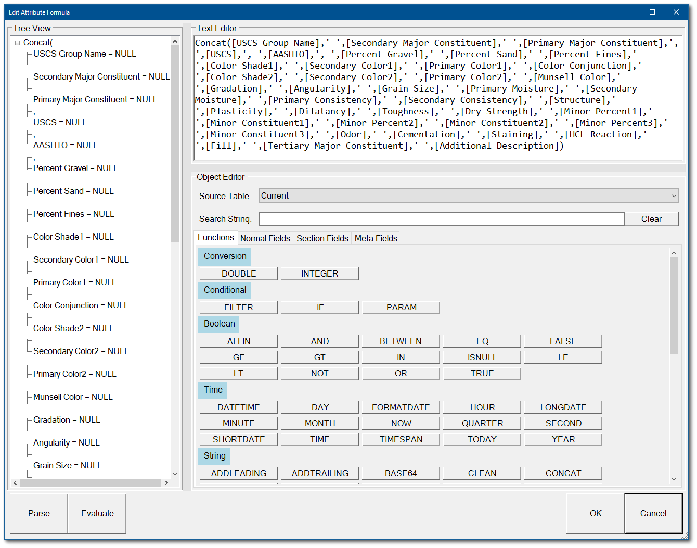Collapse the Concat( tree node
697x548 pixels.
[x=18, y=43]
